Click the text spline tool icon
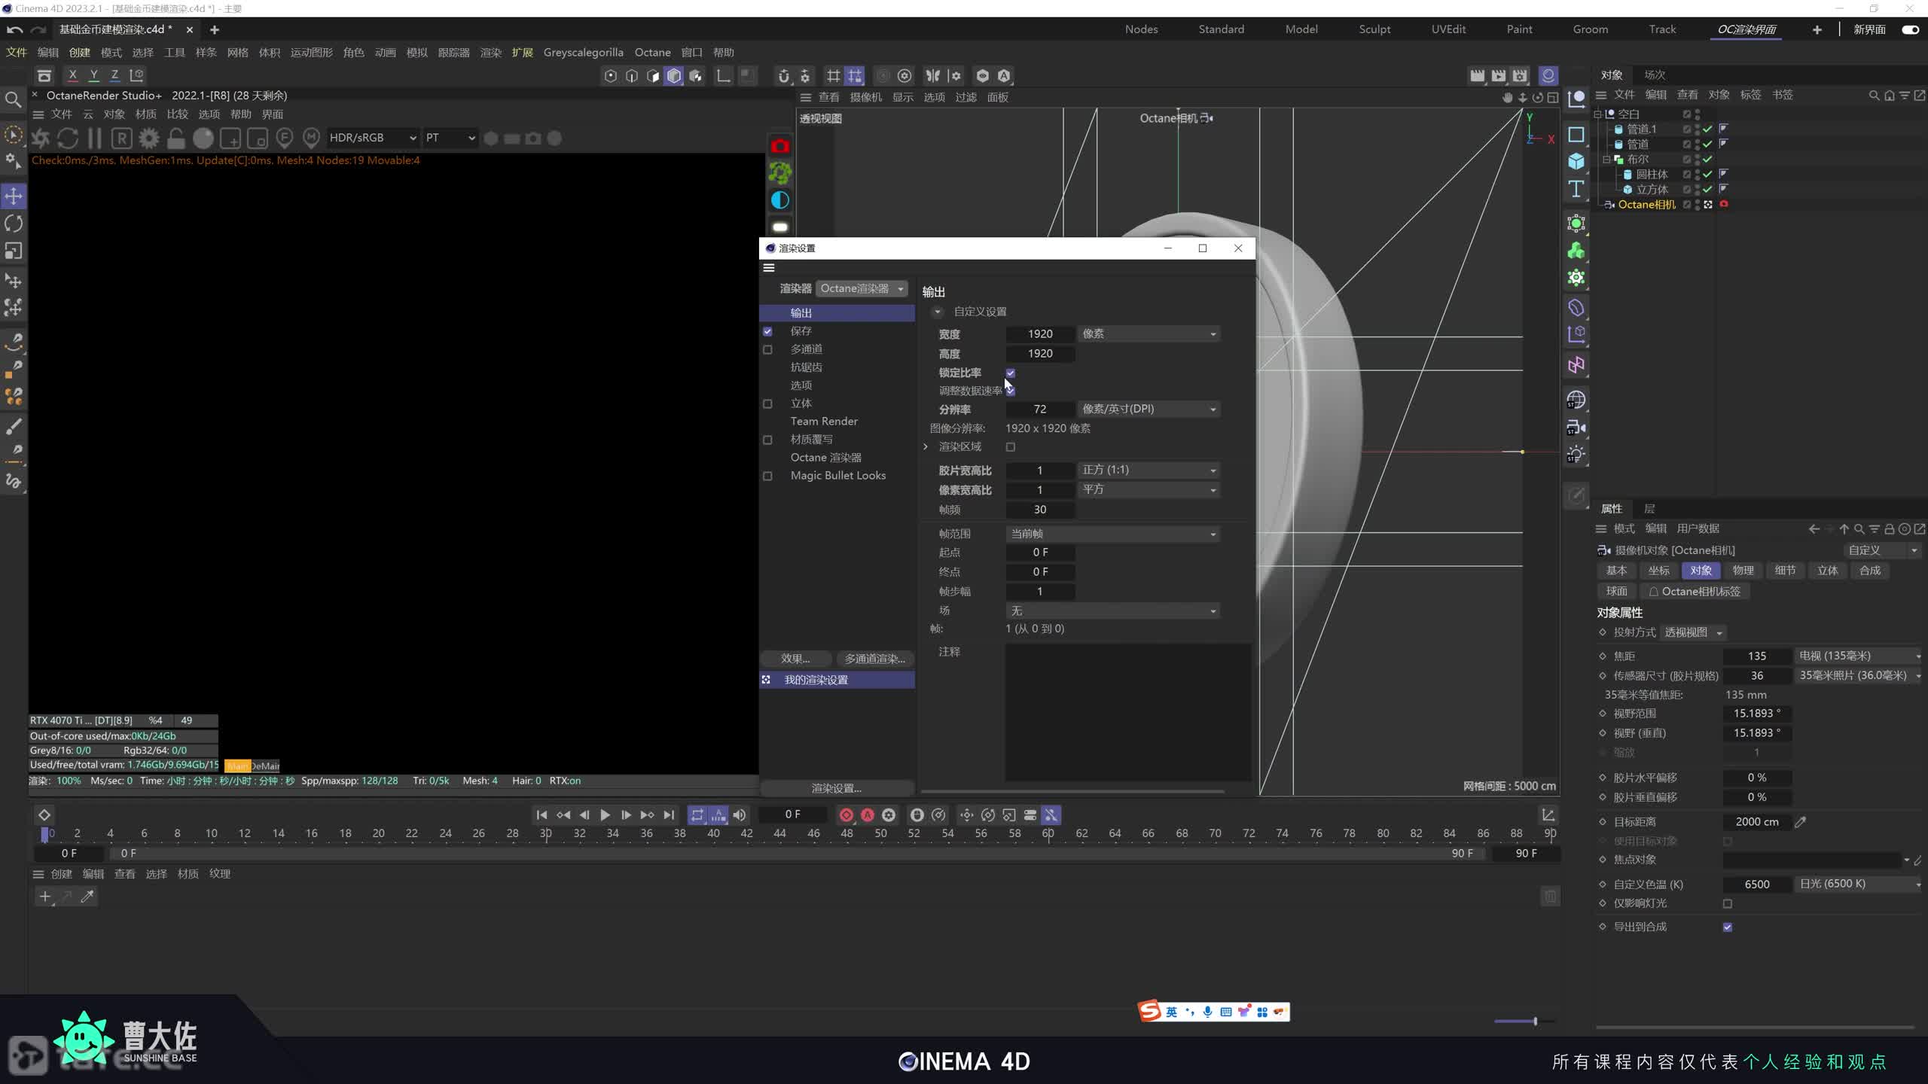This screenshot has width=1928, height=1084. (x=1576, y=189)
